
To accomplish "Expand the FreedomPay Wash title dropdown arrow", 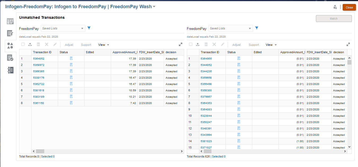I will (154, 7).
